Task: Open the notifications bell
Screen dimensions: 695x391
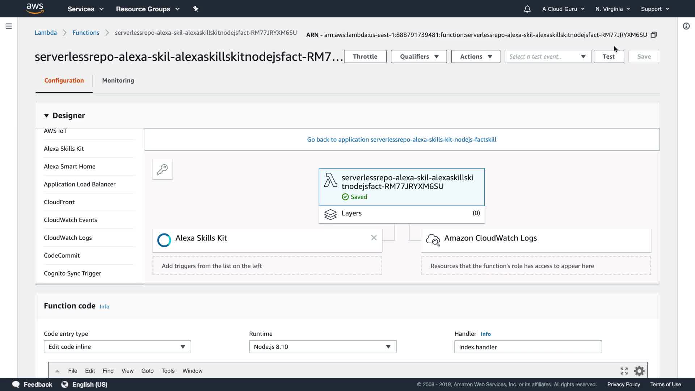Action: coord(527,9)
